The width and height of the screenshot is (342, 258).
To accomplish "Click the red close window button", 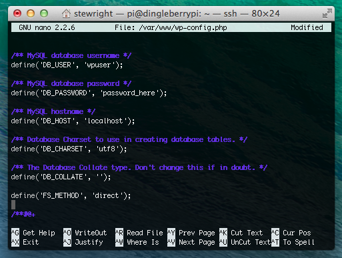I will point(17,13).
